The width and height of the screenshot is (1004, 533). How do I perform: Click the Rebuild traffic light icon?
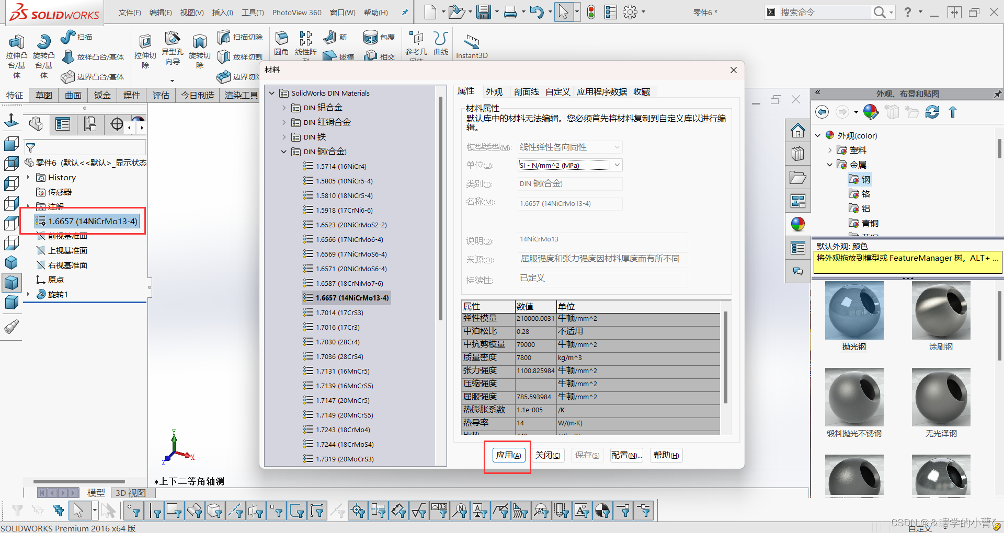(591, 11)
